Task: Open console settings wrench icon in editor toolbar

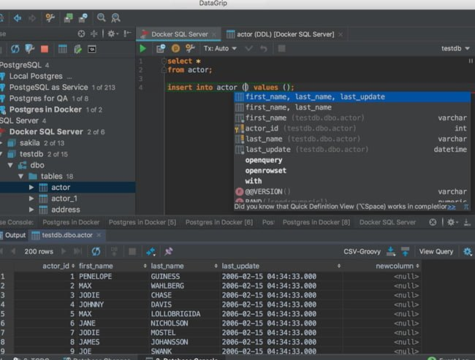Action: (x=190, y=48)
